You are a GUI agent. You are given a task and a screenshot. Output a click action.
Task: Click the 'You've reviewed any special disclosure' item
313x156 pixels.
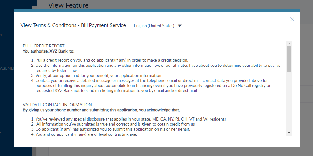[131, 119]
